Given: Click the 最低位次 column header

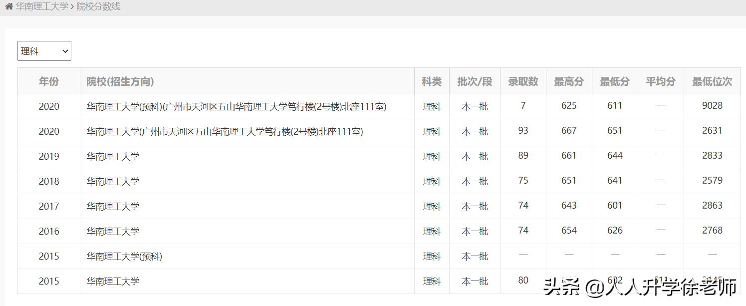Looking at the screenshot, I should coord(712,81).
